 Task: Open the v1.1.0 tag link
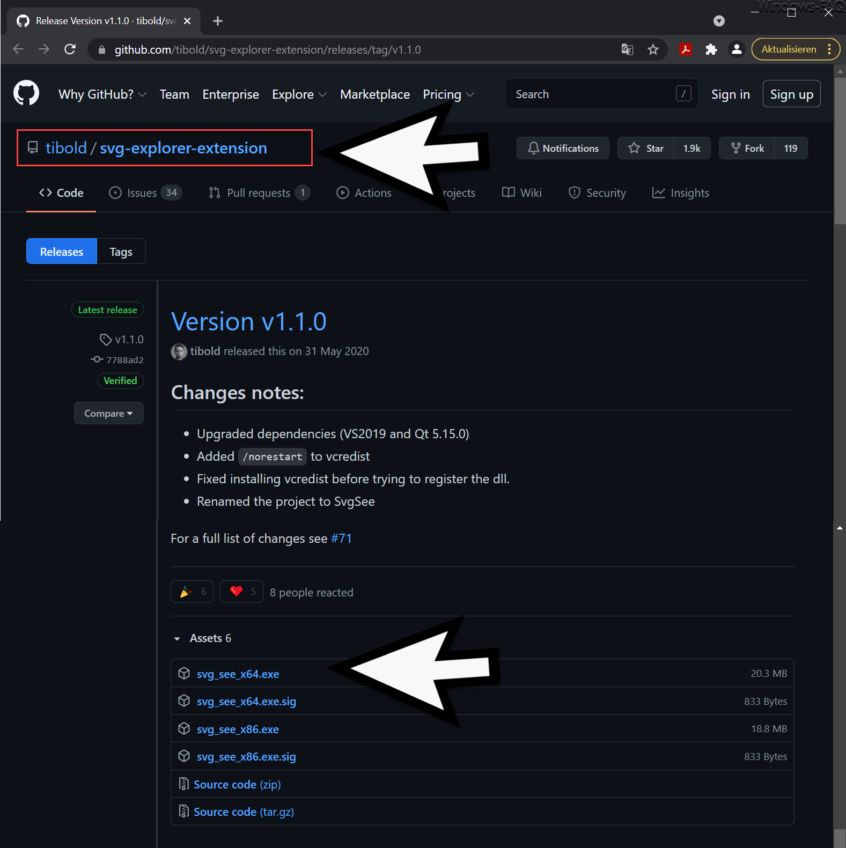tap(122, 340)
